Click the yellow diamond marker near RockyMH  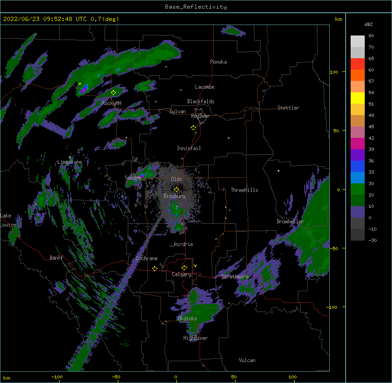point(113,93)
